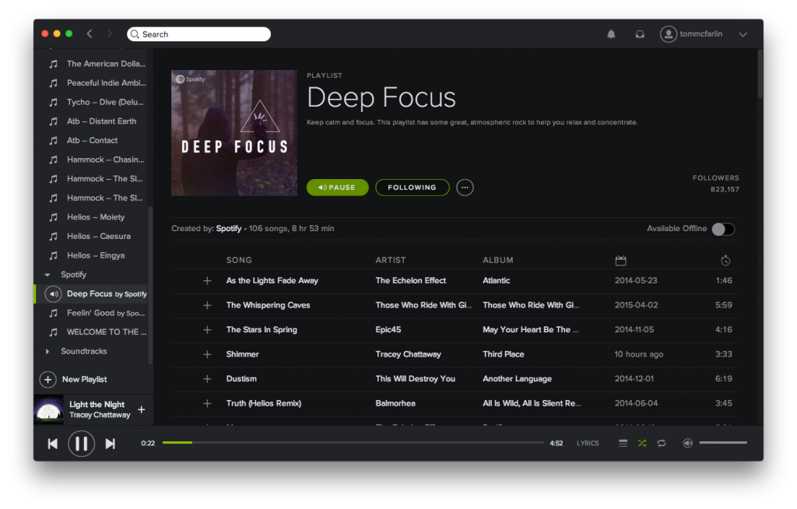Click now playing album art thumbnail
The height and width of the screenshot is (509, 797).
(49, 410)
